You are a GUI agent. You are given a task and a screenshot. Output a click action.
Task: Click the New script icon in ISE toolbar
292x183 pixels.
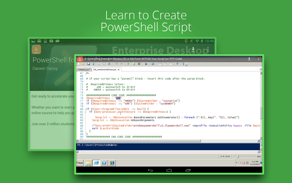click(x=78, y=64)
